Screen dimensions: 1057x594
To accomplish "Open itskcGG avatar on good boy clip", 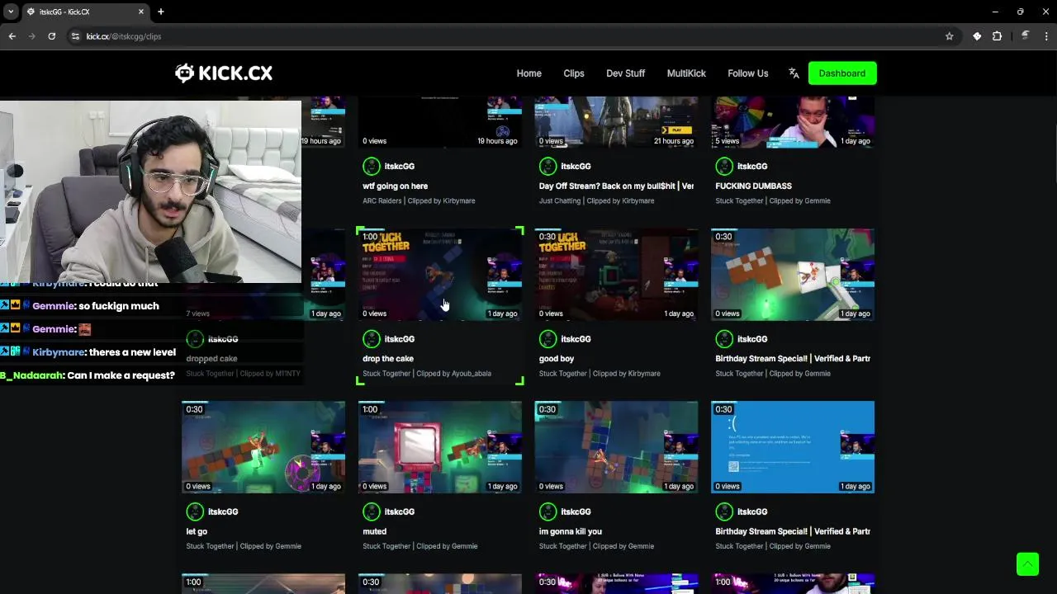I will pyautogui.click(x=547, y=339).
